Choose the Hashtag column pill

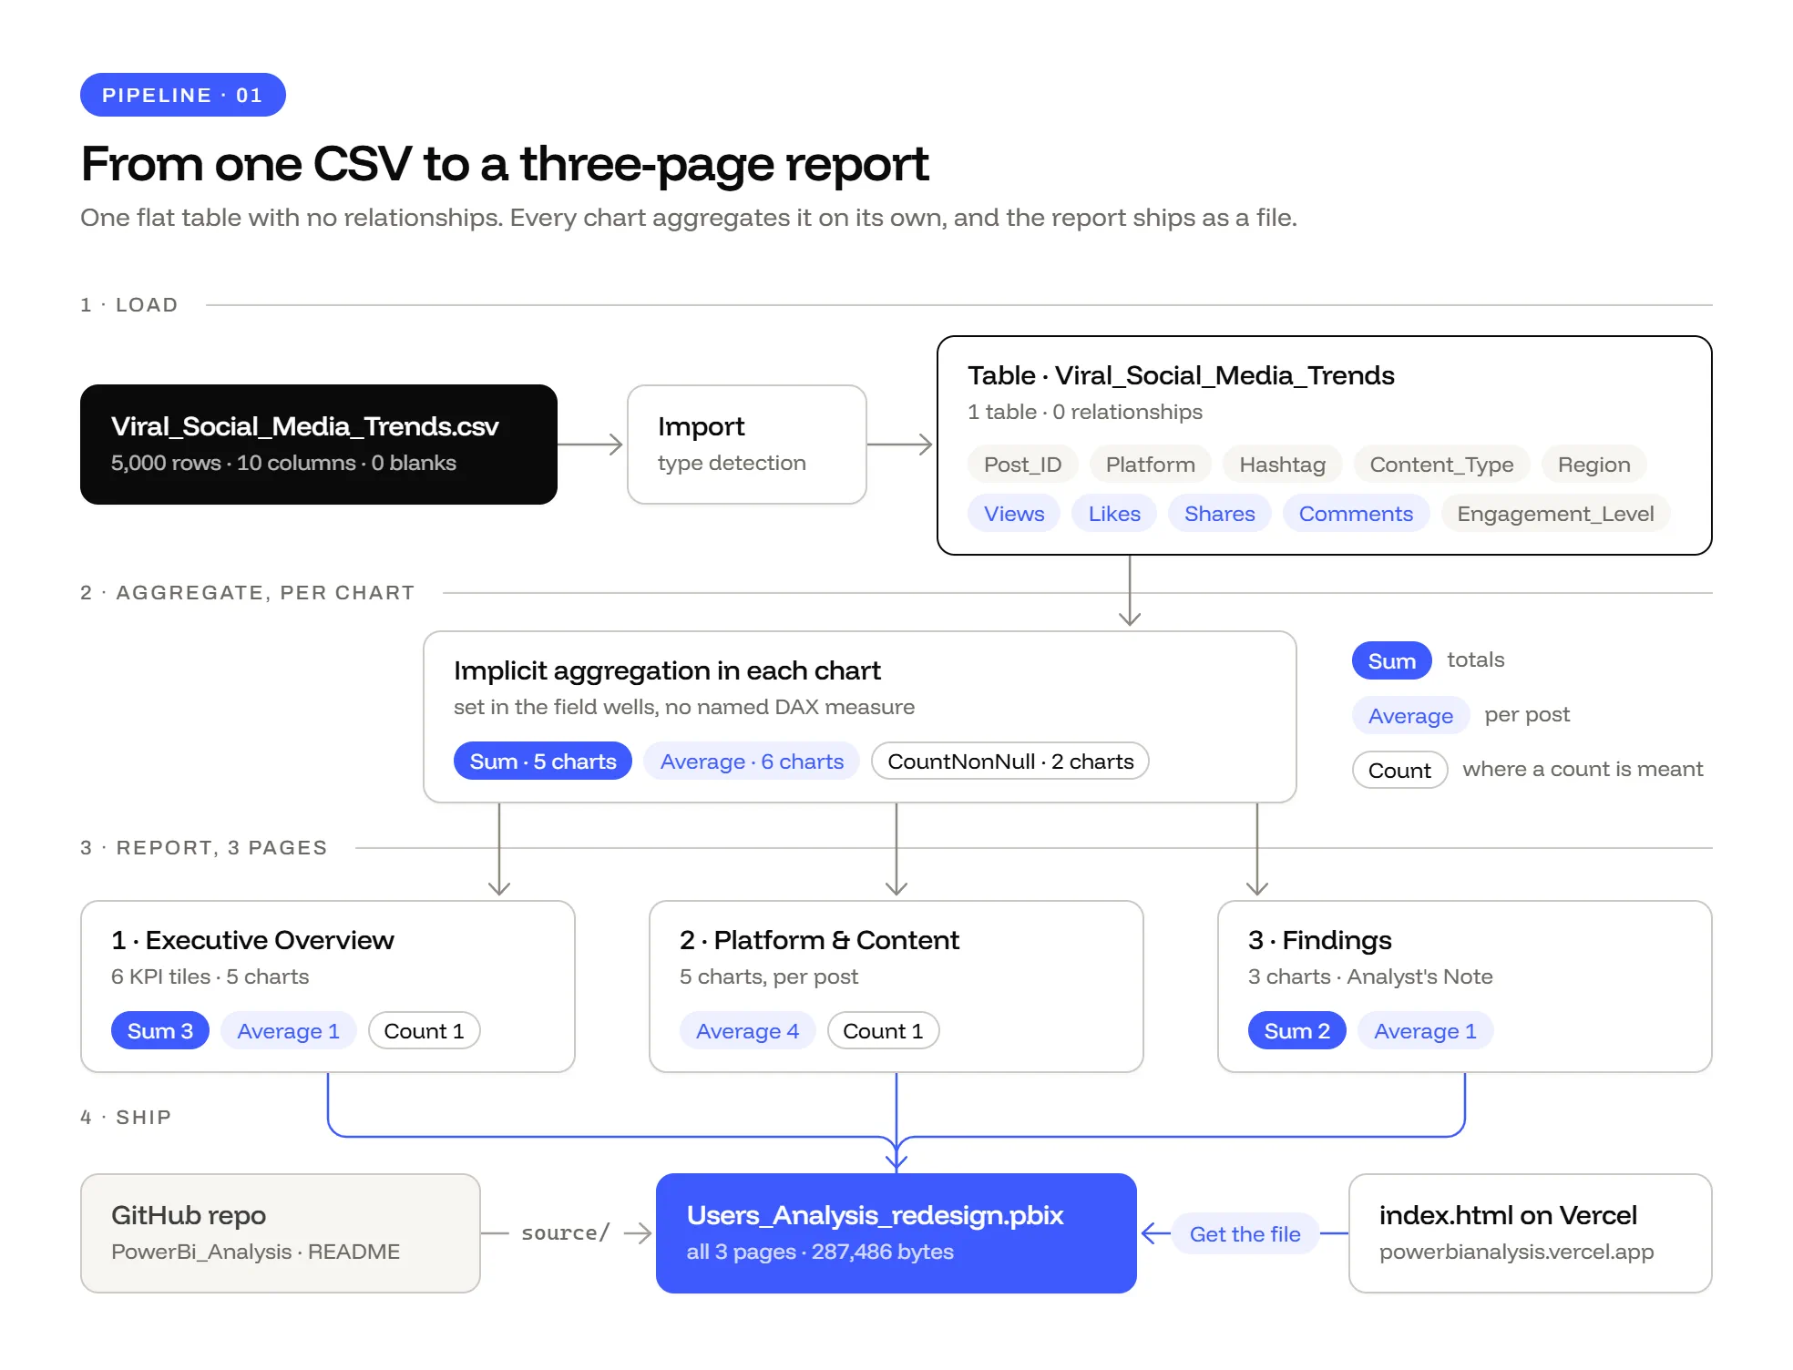pos(1282,465)
